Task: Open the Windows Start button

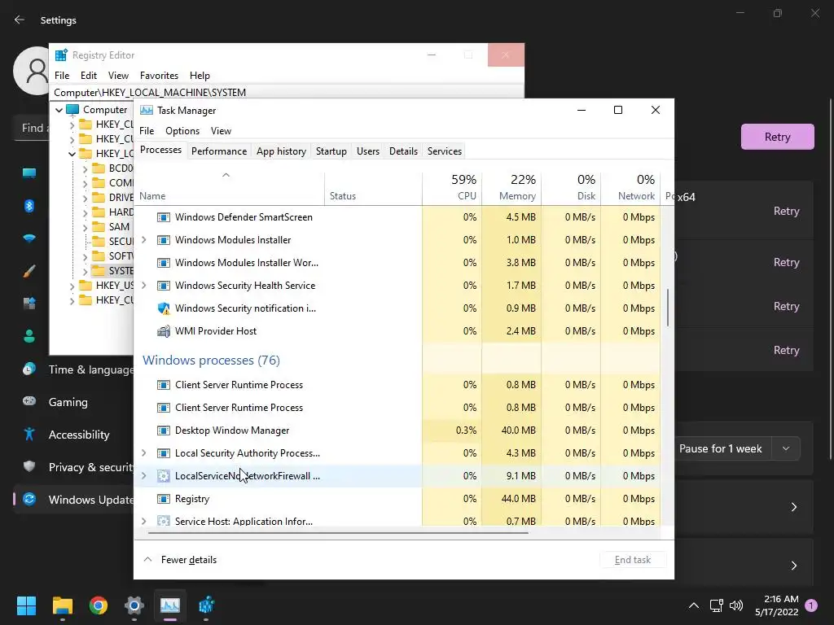Action: coord(26,605)
